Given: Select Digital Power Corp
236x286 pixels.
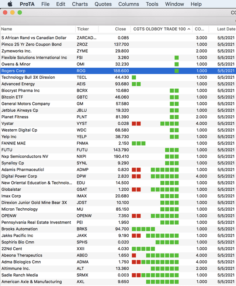Looking at the screenshot, I should coord(118,176).
